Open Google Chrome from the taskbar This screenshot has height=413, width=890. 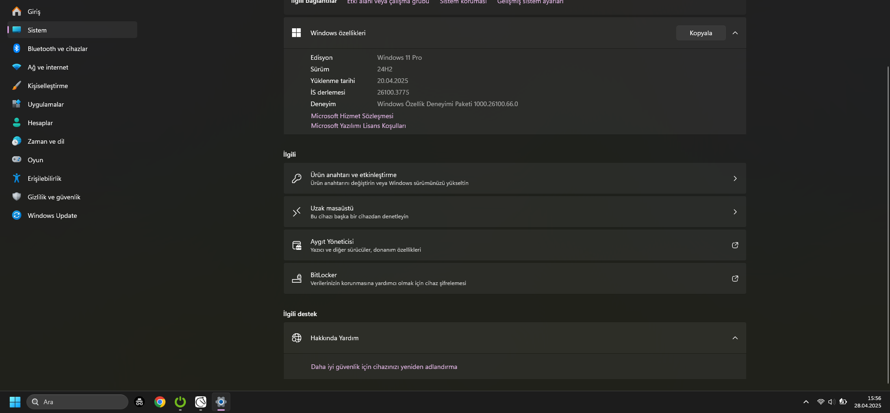click(160, 402)
